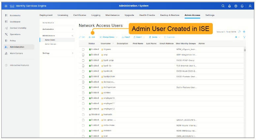Select the checkbox for the byod-peap row
The image size is (256, 140).
coord(83,60)
